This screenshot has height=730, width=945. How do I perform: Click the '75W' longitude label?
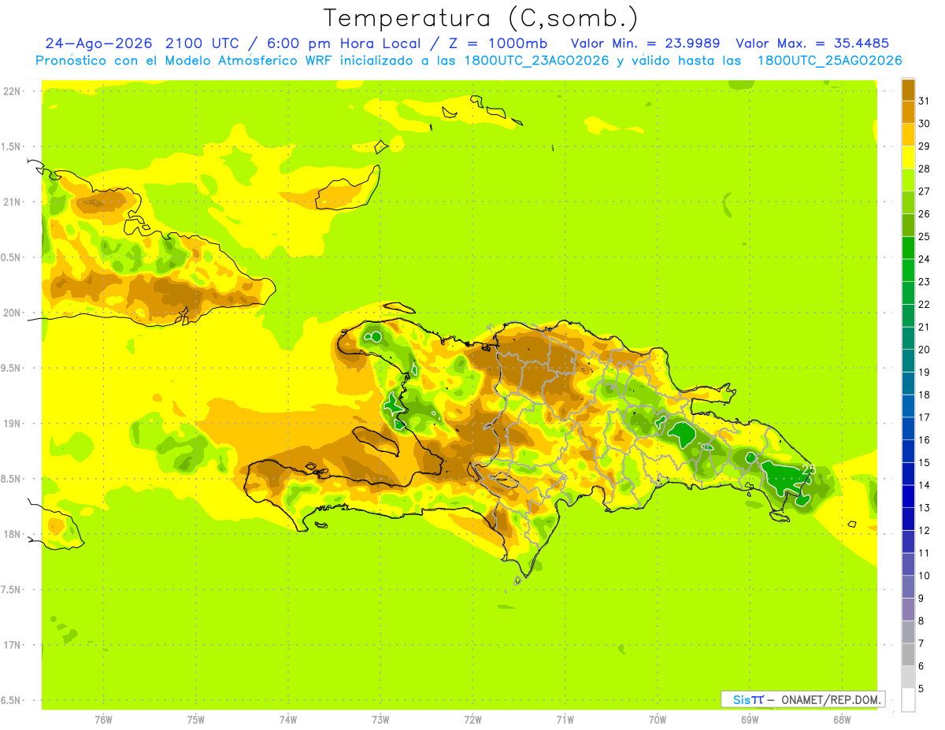196,720
